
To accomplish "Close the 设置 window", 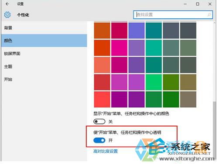I will [x=210, y=4].
